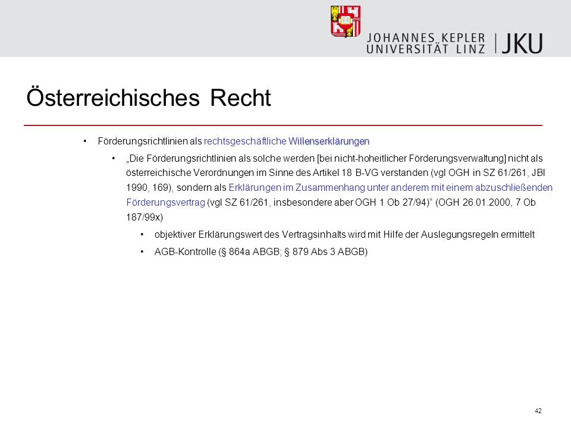Click the bullet 'AGB-Kontrolle (§ 864a ABGB'

click(217, 252)
